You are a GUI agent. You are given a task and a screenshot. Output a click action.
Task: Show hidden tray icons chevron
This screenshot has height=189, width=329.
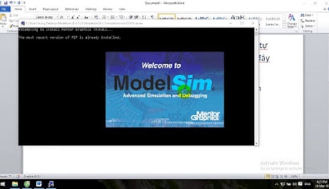277,184
